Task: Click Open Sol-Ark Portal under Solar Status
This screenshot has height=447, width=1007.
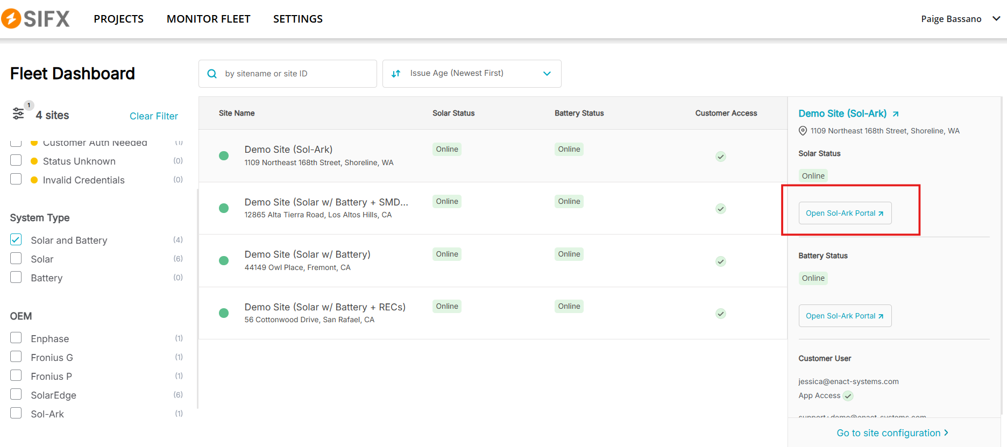Action: [x=845, y=213]
